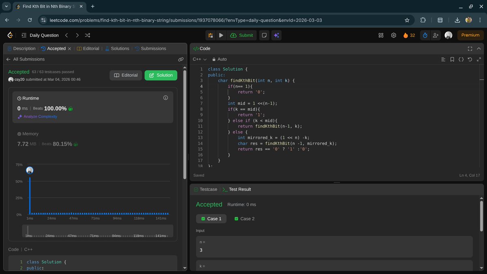Click the runtime range slider handle
Screen dimensions: 487x274
[28, 230]
